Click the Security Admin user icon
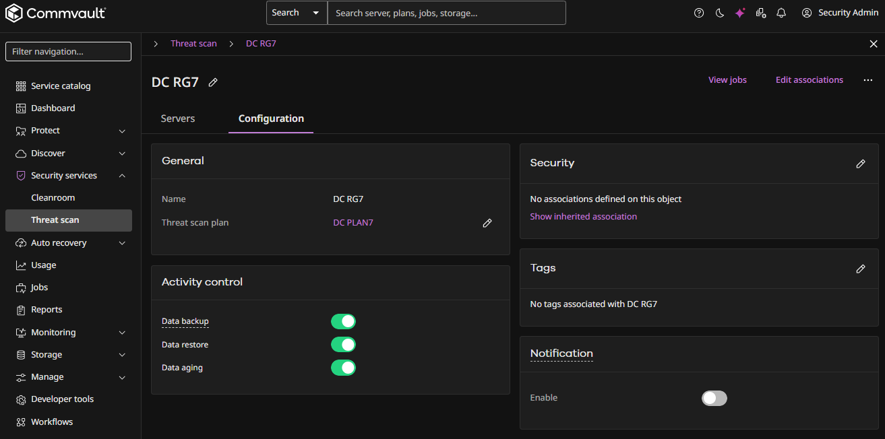The height and width of the screenshot is (439, 885). coord(807,13)
